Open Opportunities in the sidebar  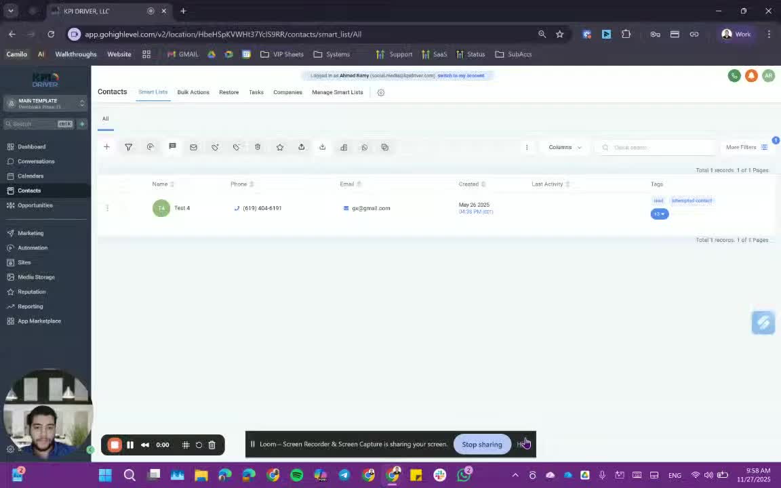click(35, 205)
